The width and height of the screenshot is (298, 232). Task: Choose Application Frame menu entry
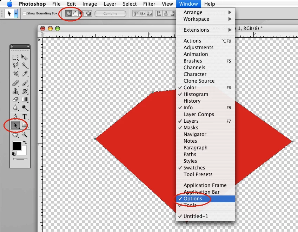[206, 185]
